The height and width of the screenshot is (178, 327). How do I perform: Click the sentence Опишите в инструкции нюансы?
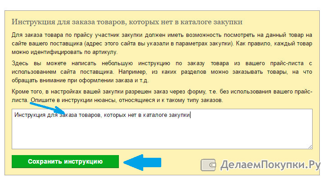coord(127,100)
